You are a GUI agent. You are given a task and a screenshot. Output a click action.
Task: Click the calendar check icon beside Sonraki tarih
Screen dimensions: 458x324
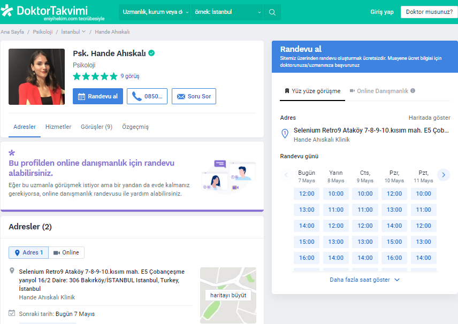[12, 313]
